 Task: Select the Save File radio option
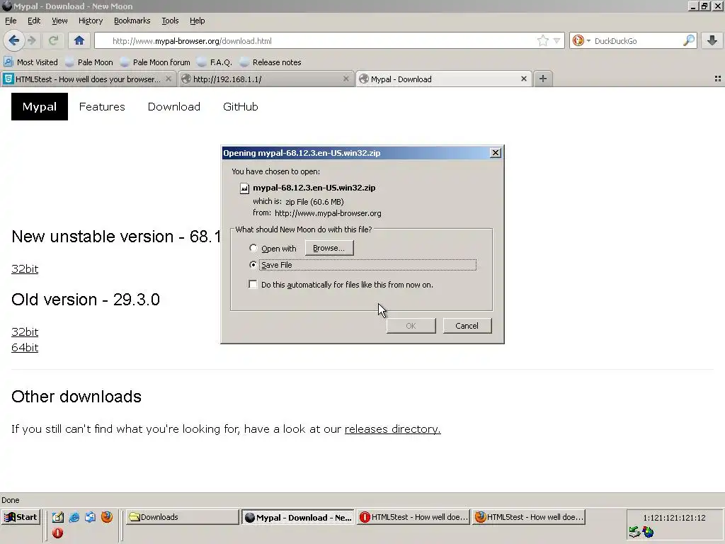[253, 265]
